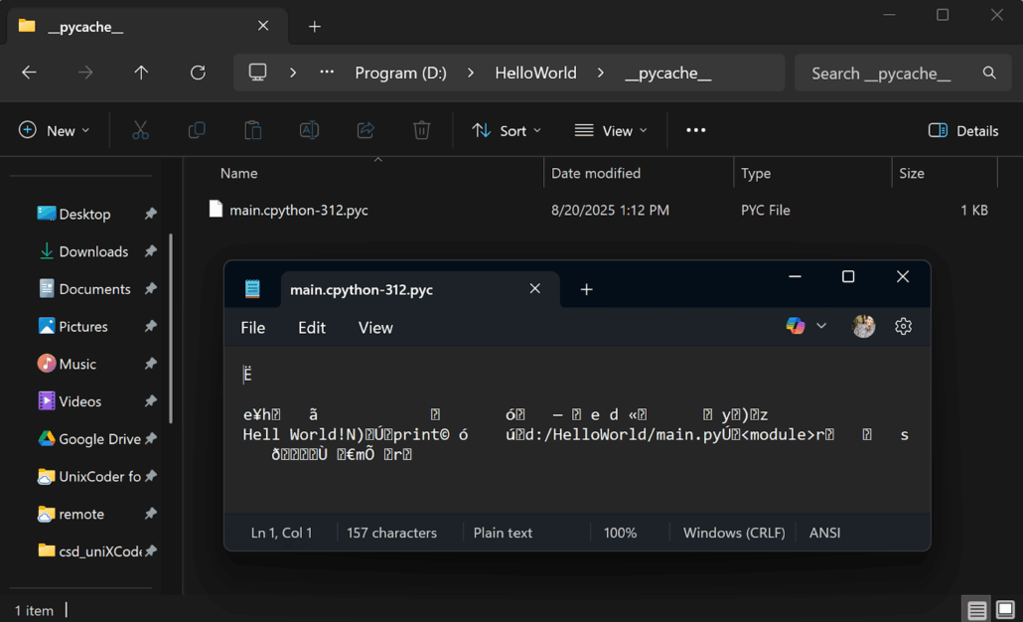1023x622 pixels.
Task: Click the Delete trash can icon
Action: click(x=421, y=130)
